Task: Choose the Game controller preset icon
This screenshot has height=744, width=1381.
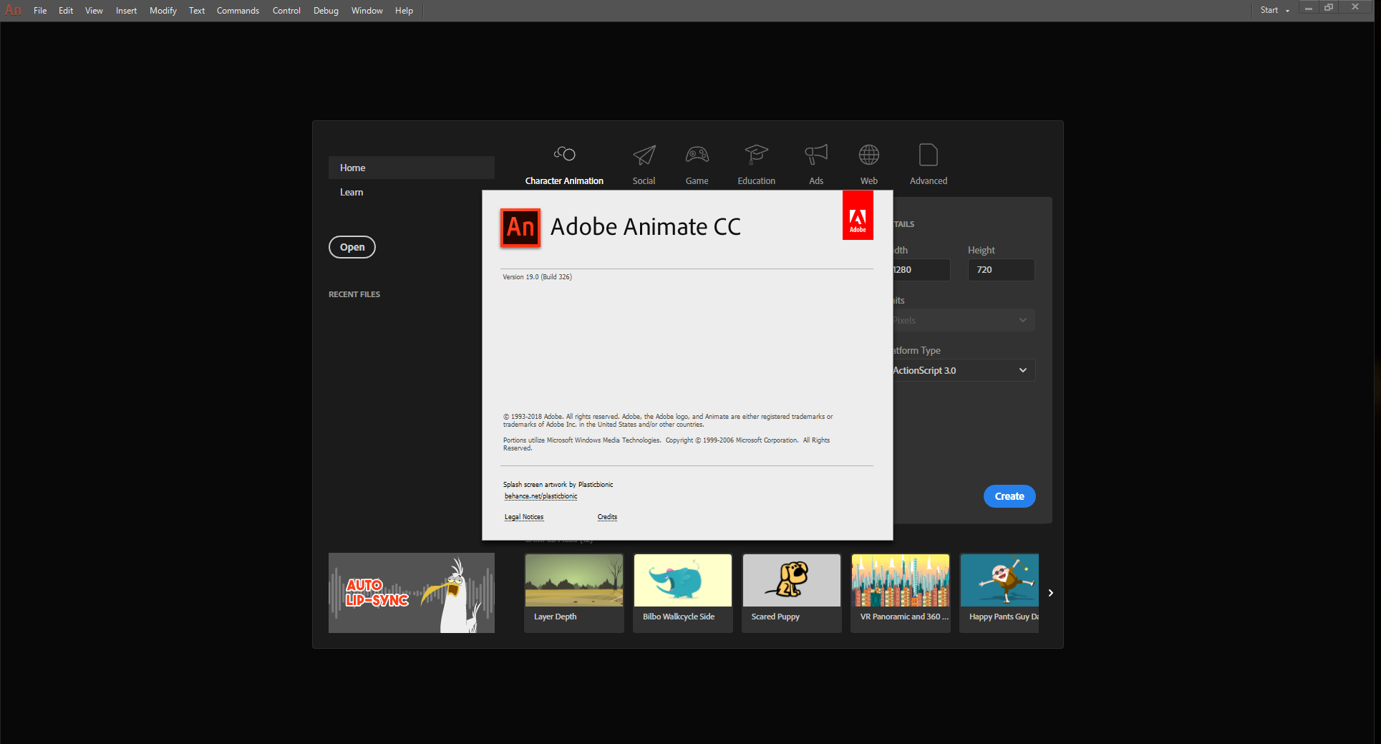Action: tap(697, 155)
